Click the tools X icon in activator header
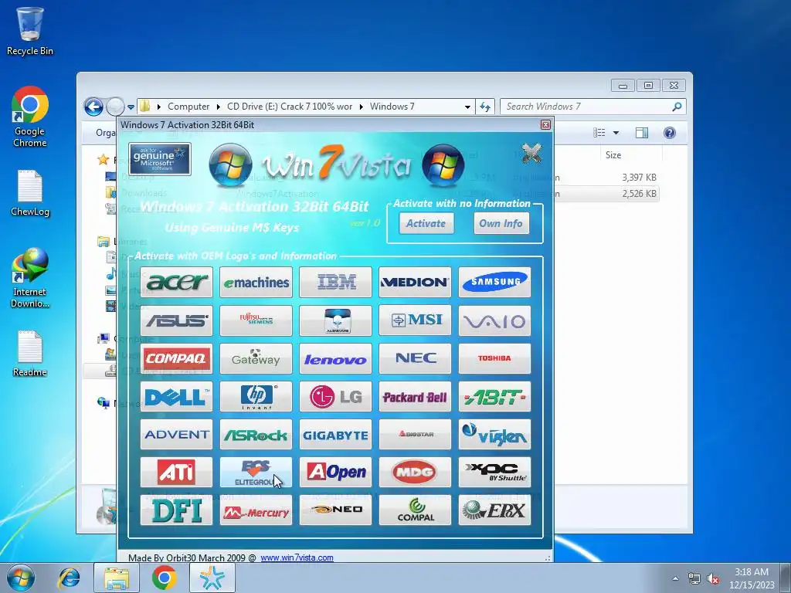791x593 pixels. click(x=531, y=154)
